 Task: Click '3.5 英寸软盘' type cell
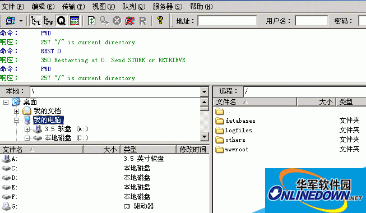pyautogui.click(x=143, y=159)
